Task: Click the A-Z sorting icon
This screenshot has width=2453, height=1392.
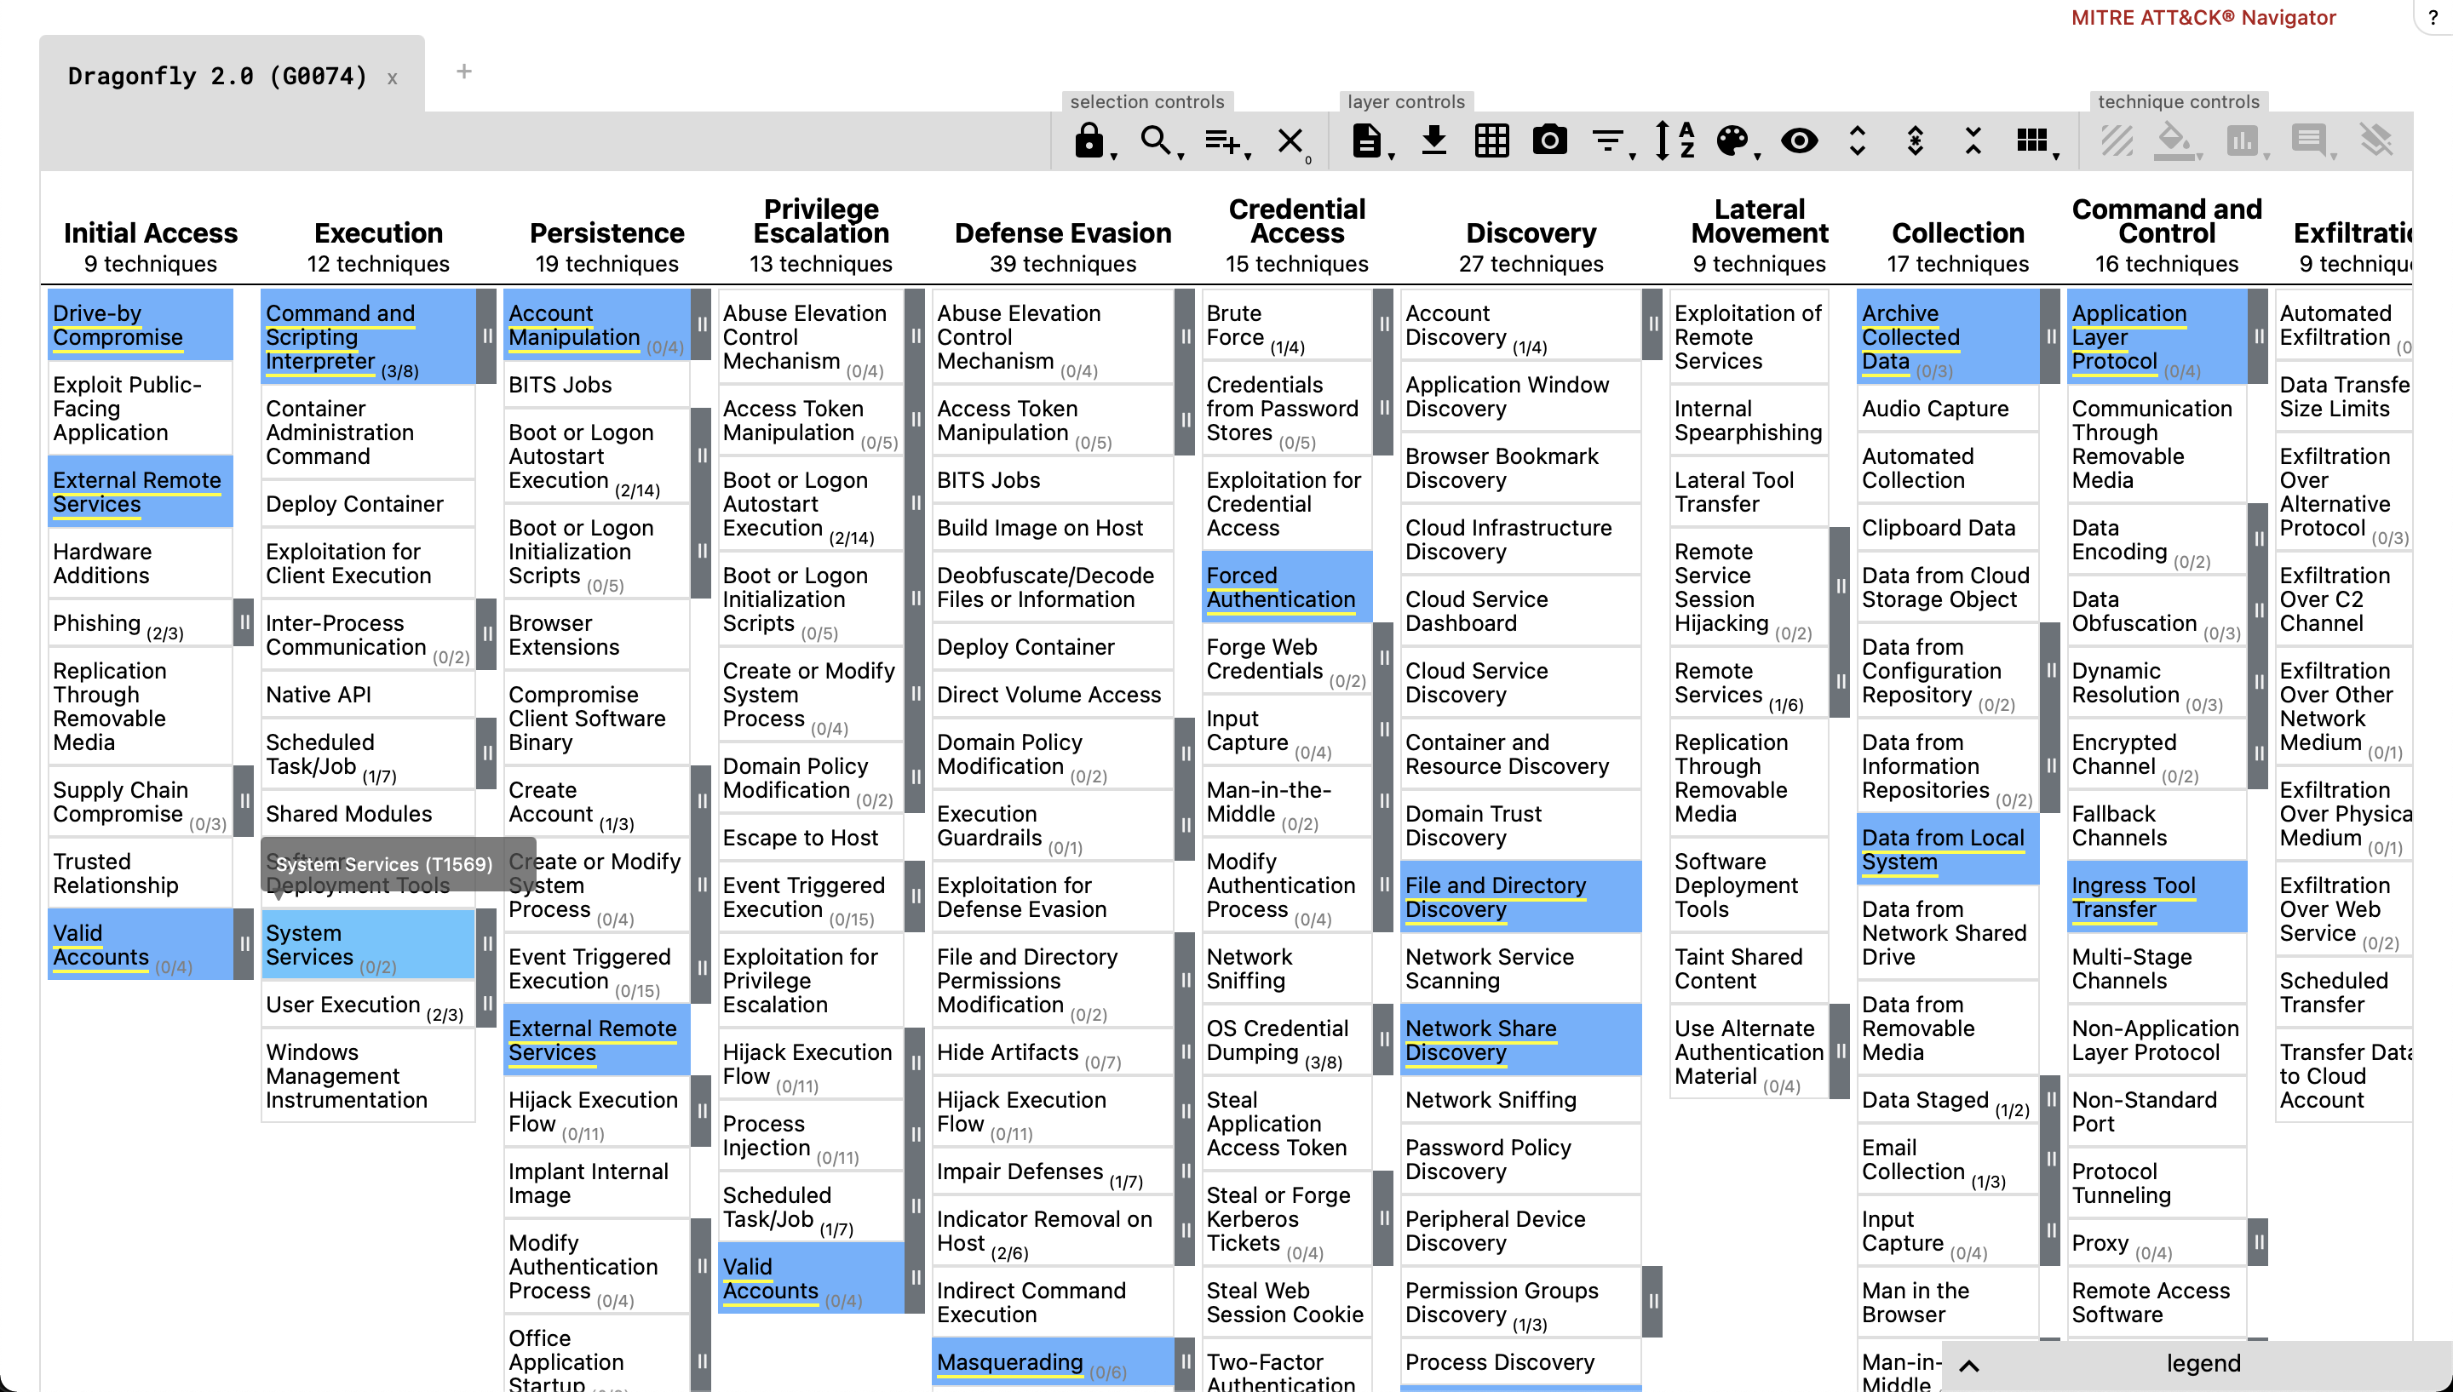Action: [1675, 141]
